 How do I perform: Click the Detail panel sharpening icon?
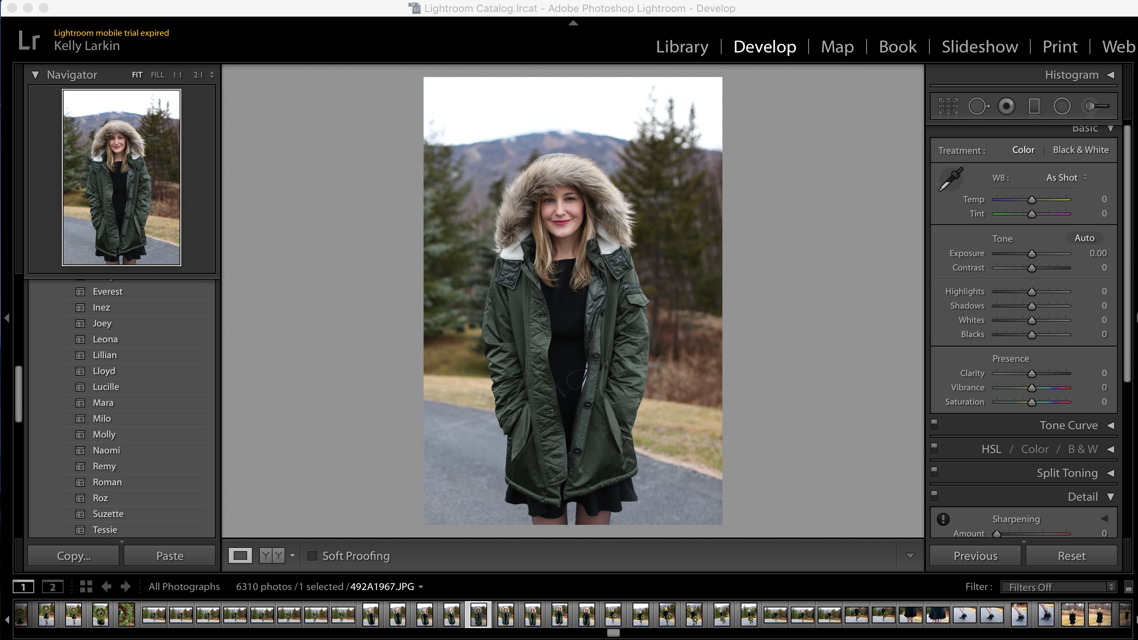click(x=943, y=519)
